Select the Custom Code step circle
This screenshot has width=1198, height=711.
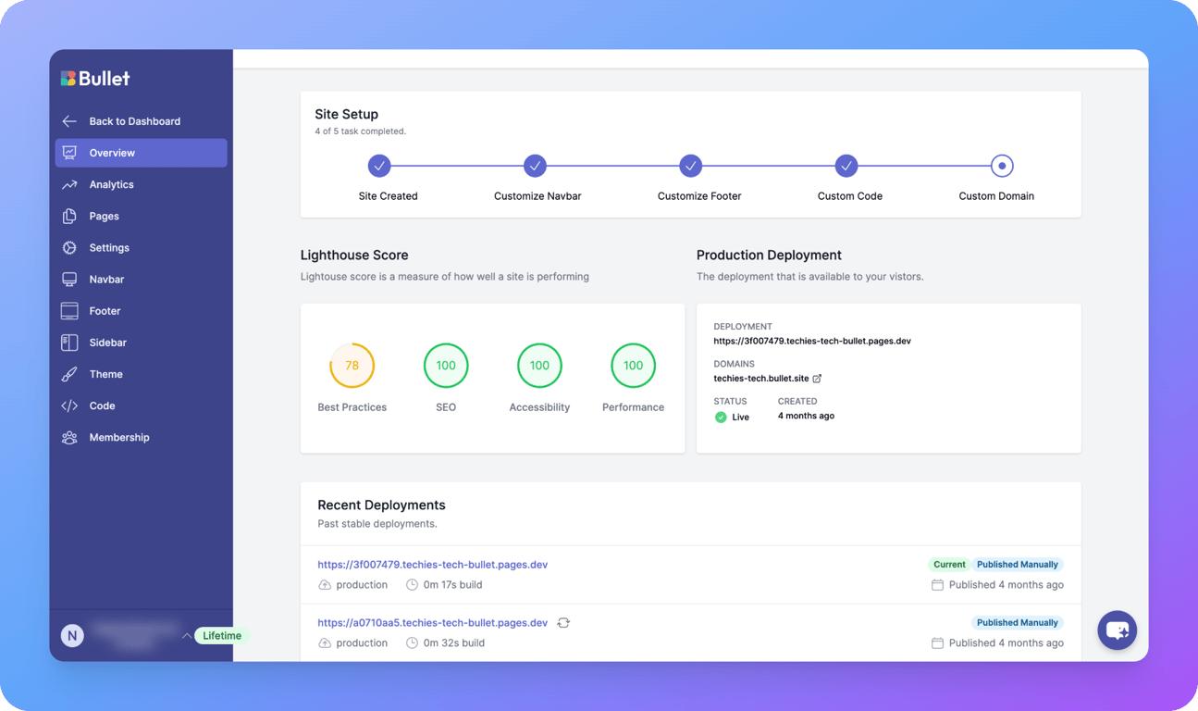pos(846,166)
